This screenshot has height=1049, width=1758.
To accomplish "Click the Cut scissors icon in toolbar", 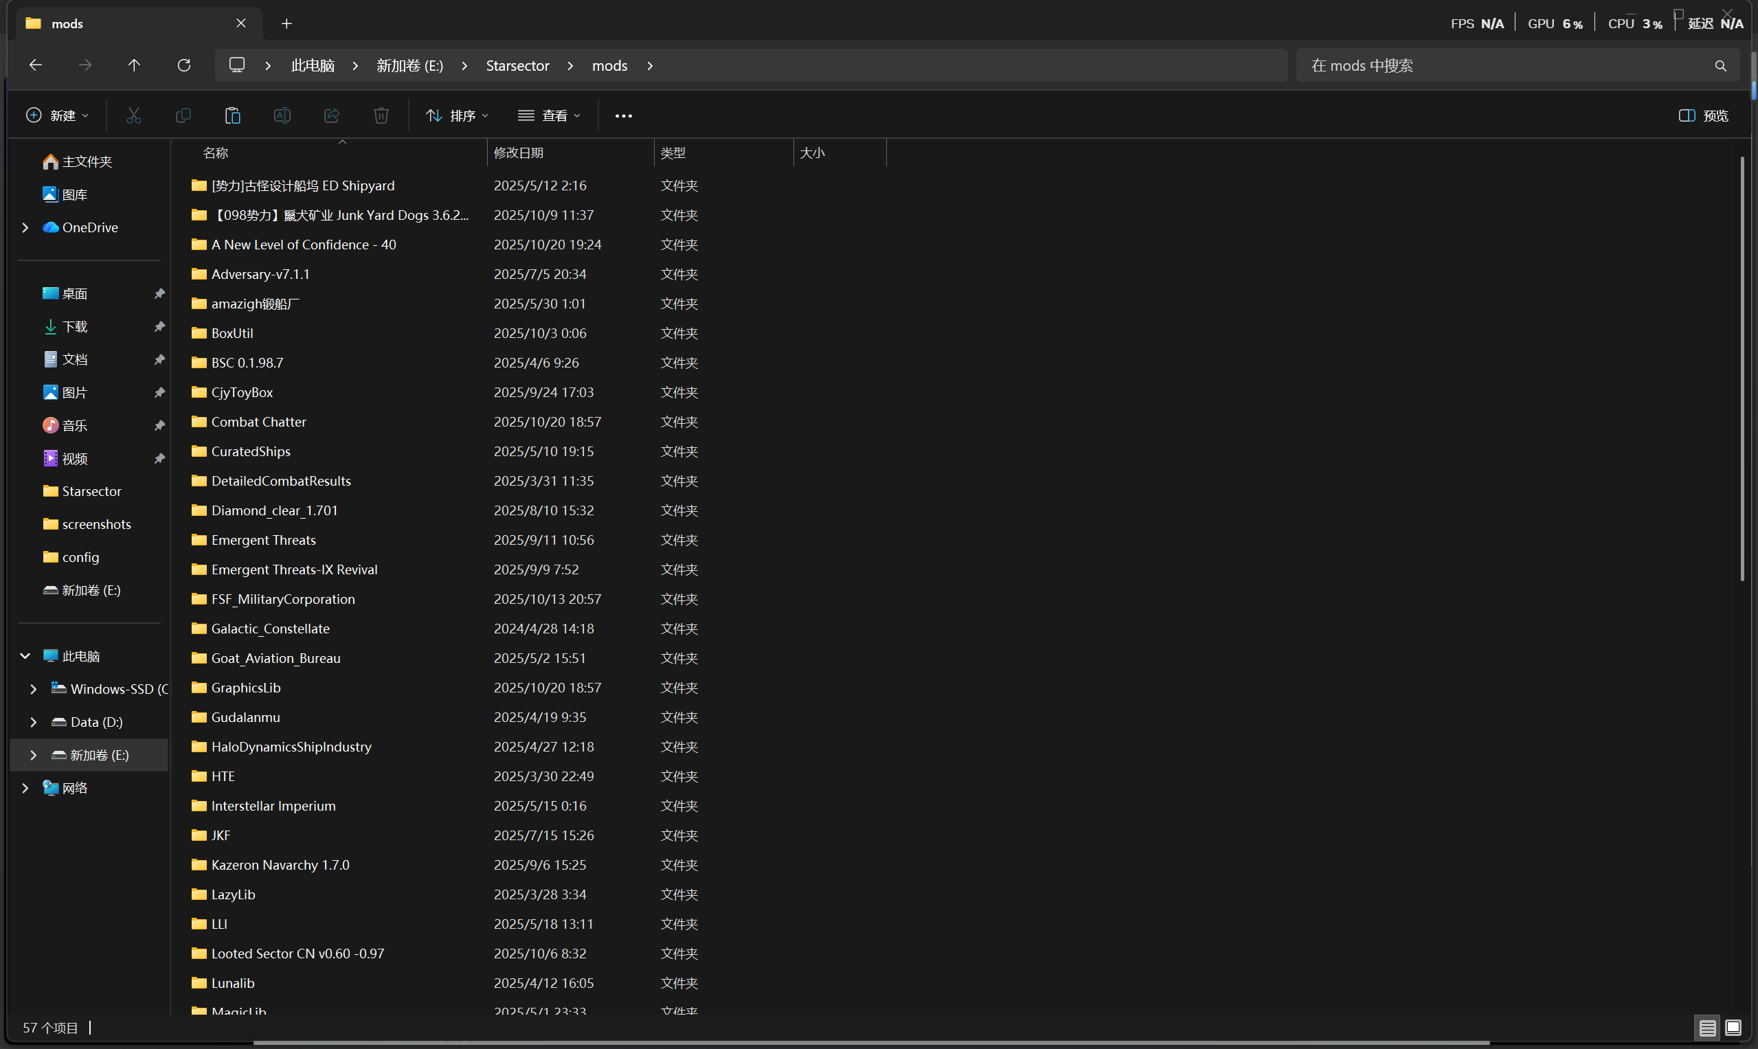I will click(x=133, y=115).
